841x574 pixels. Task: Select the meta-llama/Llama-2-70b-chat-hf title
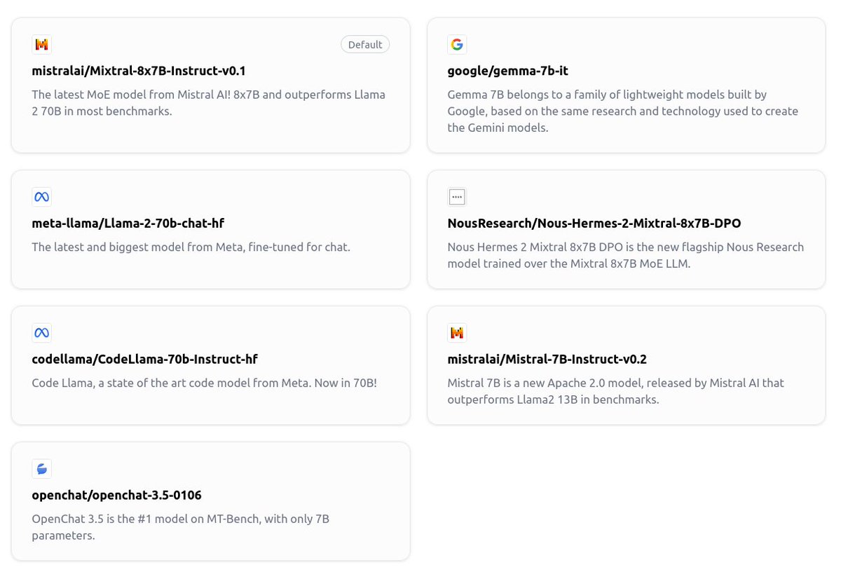128,223
